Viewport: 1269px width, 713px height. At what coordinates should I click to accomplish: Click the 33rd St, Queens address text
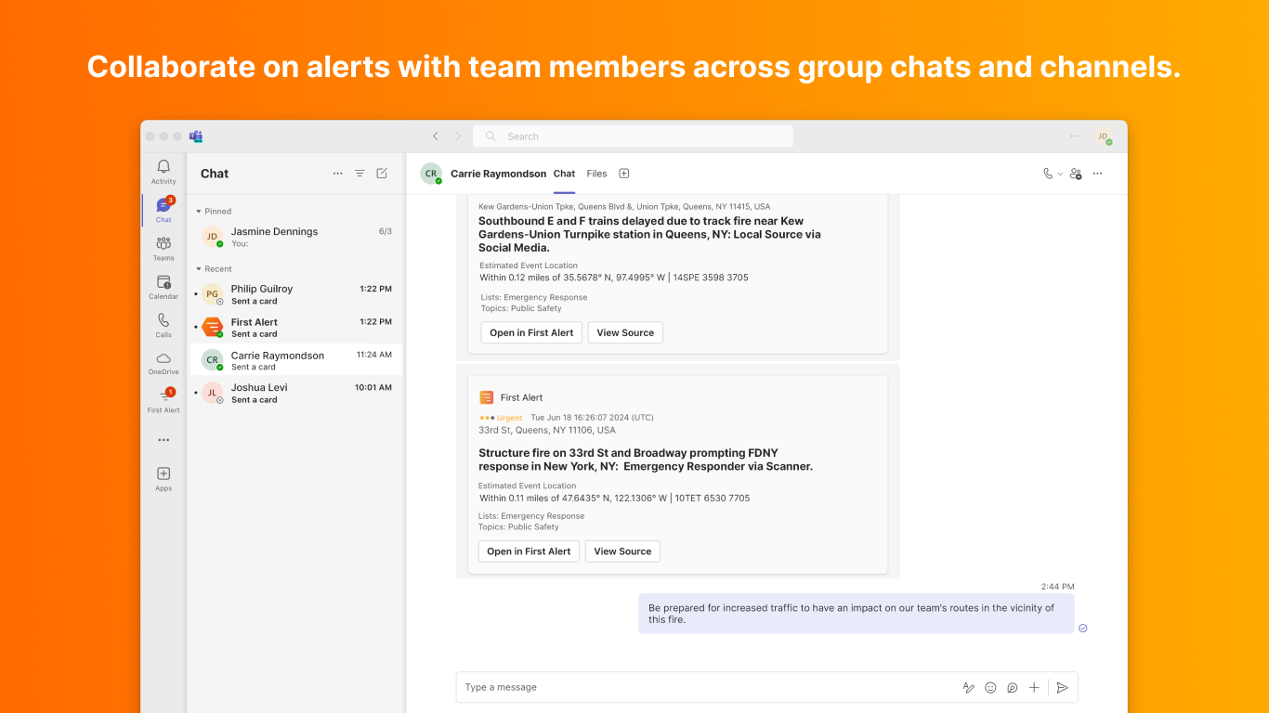pyautogui.click(x=547, y=431)
